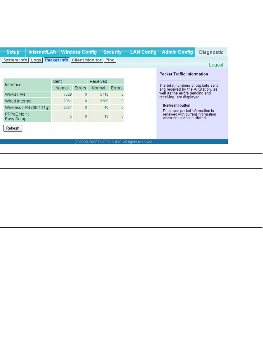Click Wired Internet received value 3389
263x358 pixels.
(104, 101)
